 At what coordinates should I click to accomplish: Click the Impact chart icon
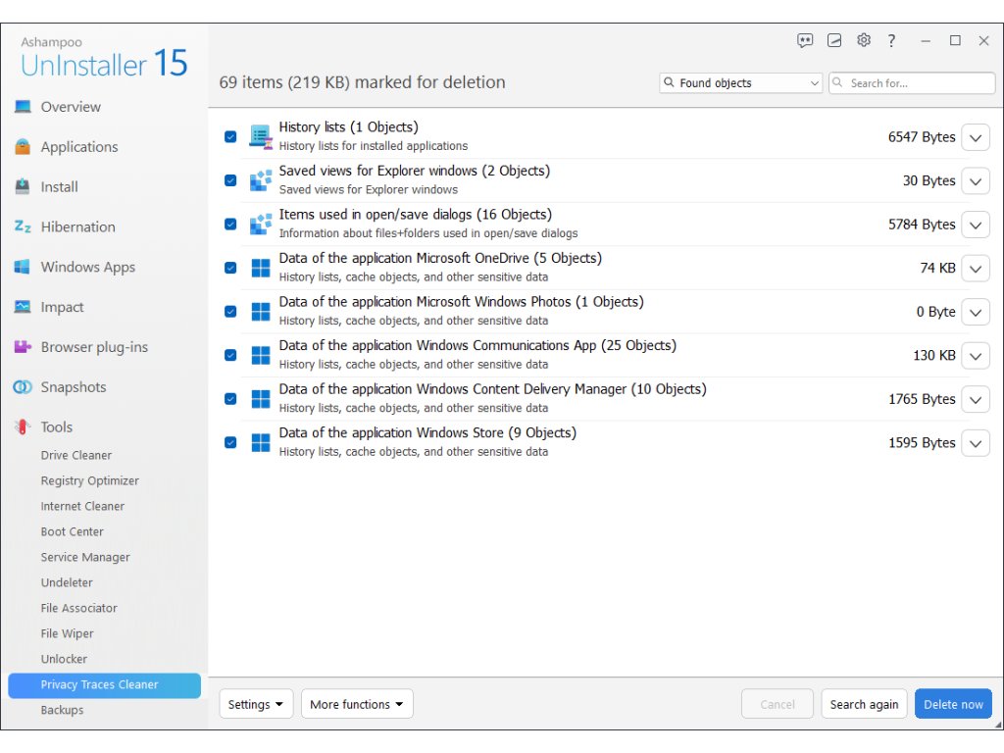tap(23, 307)
